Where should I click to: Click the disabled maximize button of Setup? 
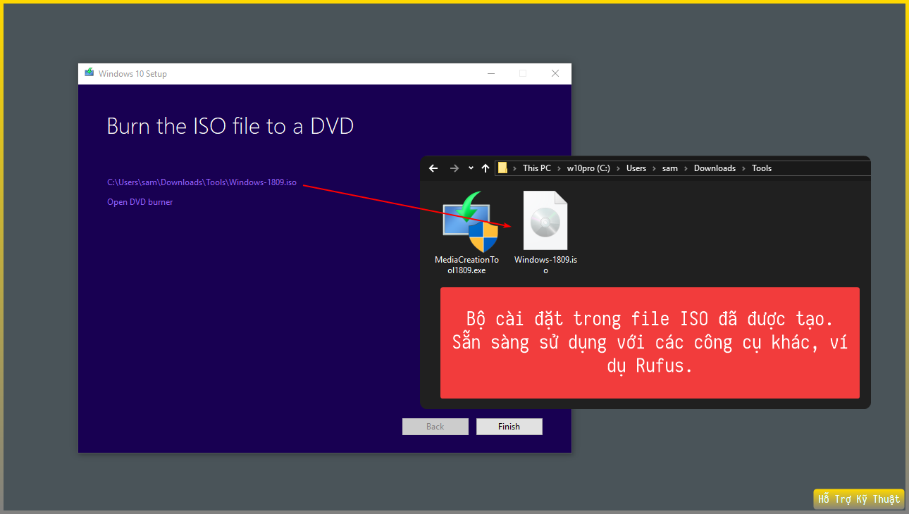tap(523, 73)
